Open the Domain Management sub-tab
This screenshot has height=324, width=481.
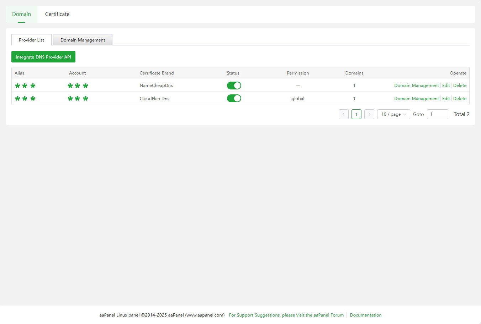click(x=83, y=40)
